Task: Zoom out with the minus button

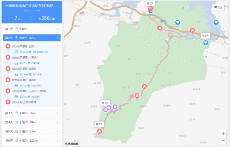Action: [x=223, y=140]
